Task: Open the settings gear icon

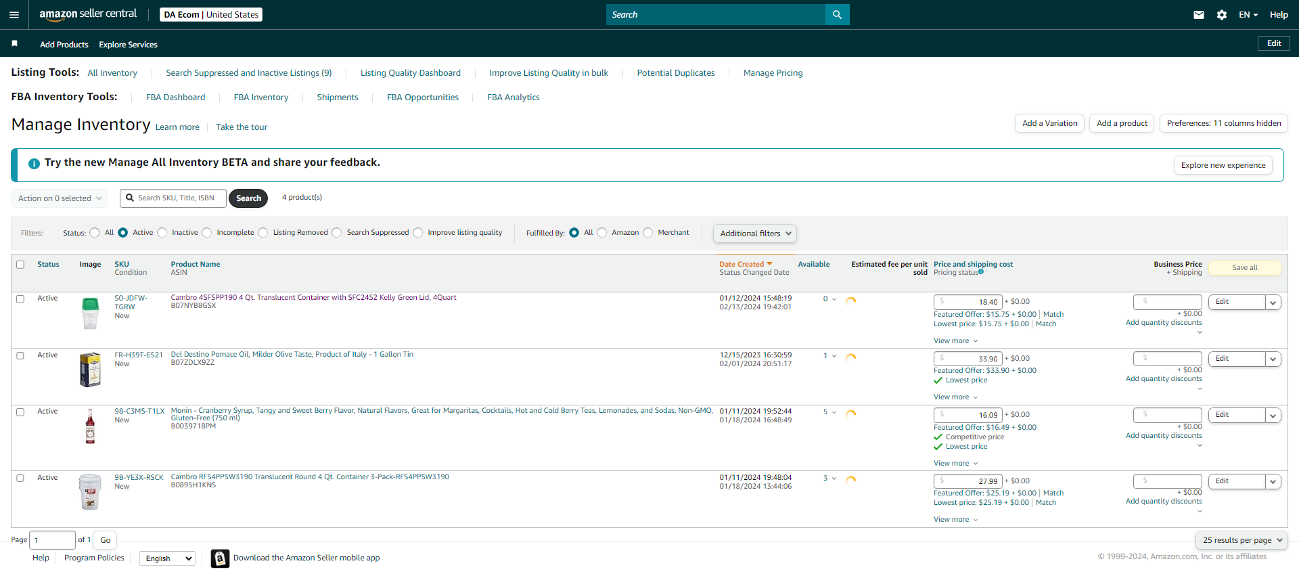Action: 1222,15
